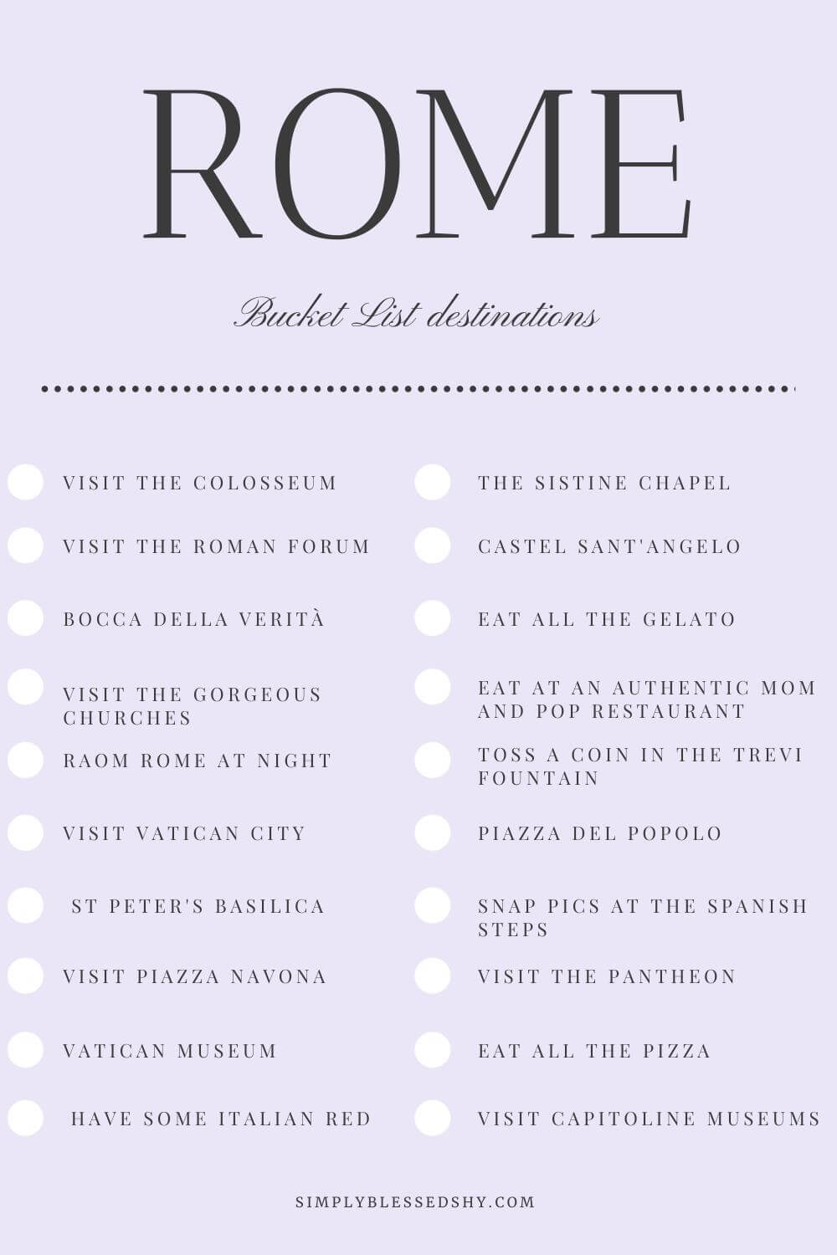Check the Spanish Steps pics circle
The height and width of the screenshot is (1255, 837).
click(433, 905)
